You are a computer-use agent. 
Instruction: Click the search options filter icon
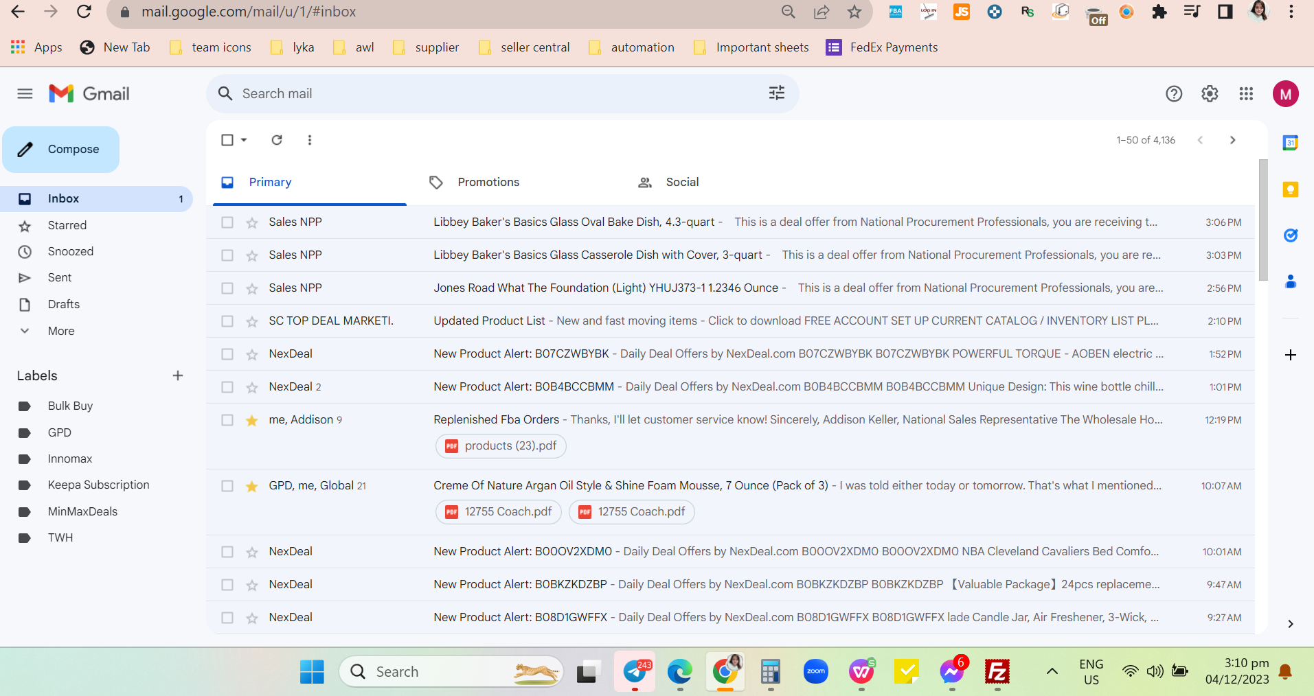click(x=777, y=93)
